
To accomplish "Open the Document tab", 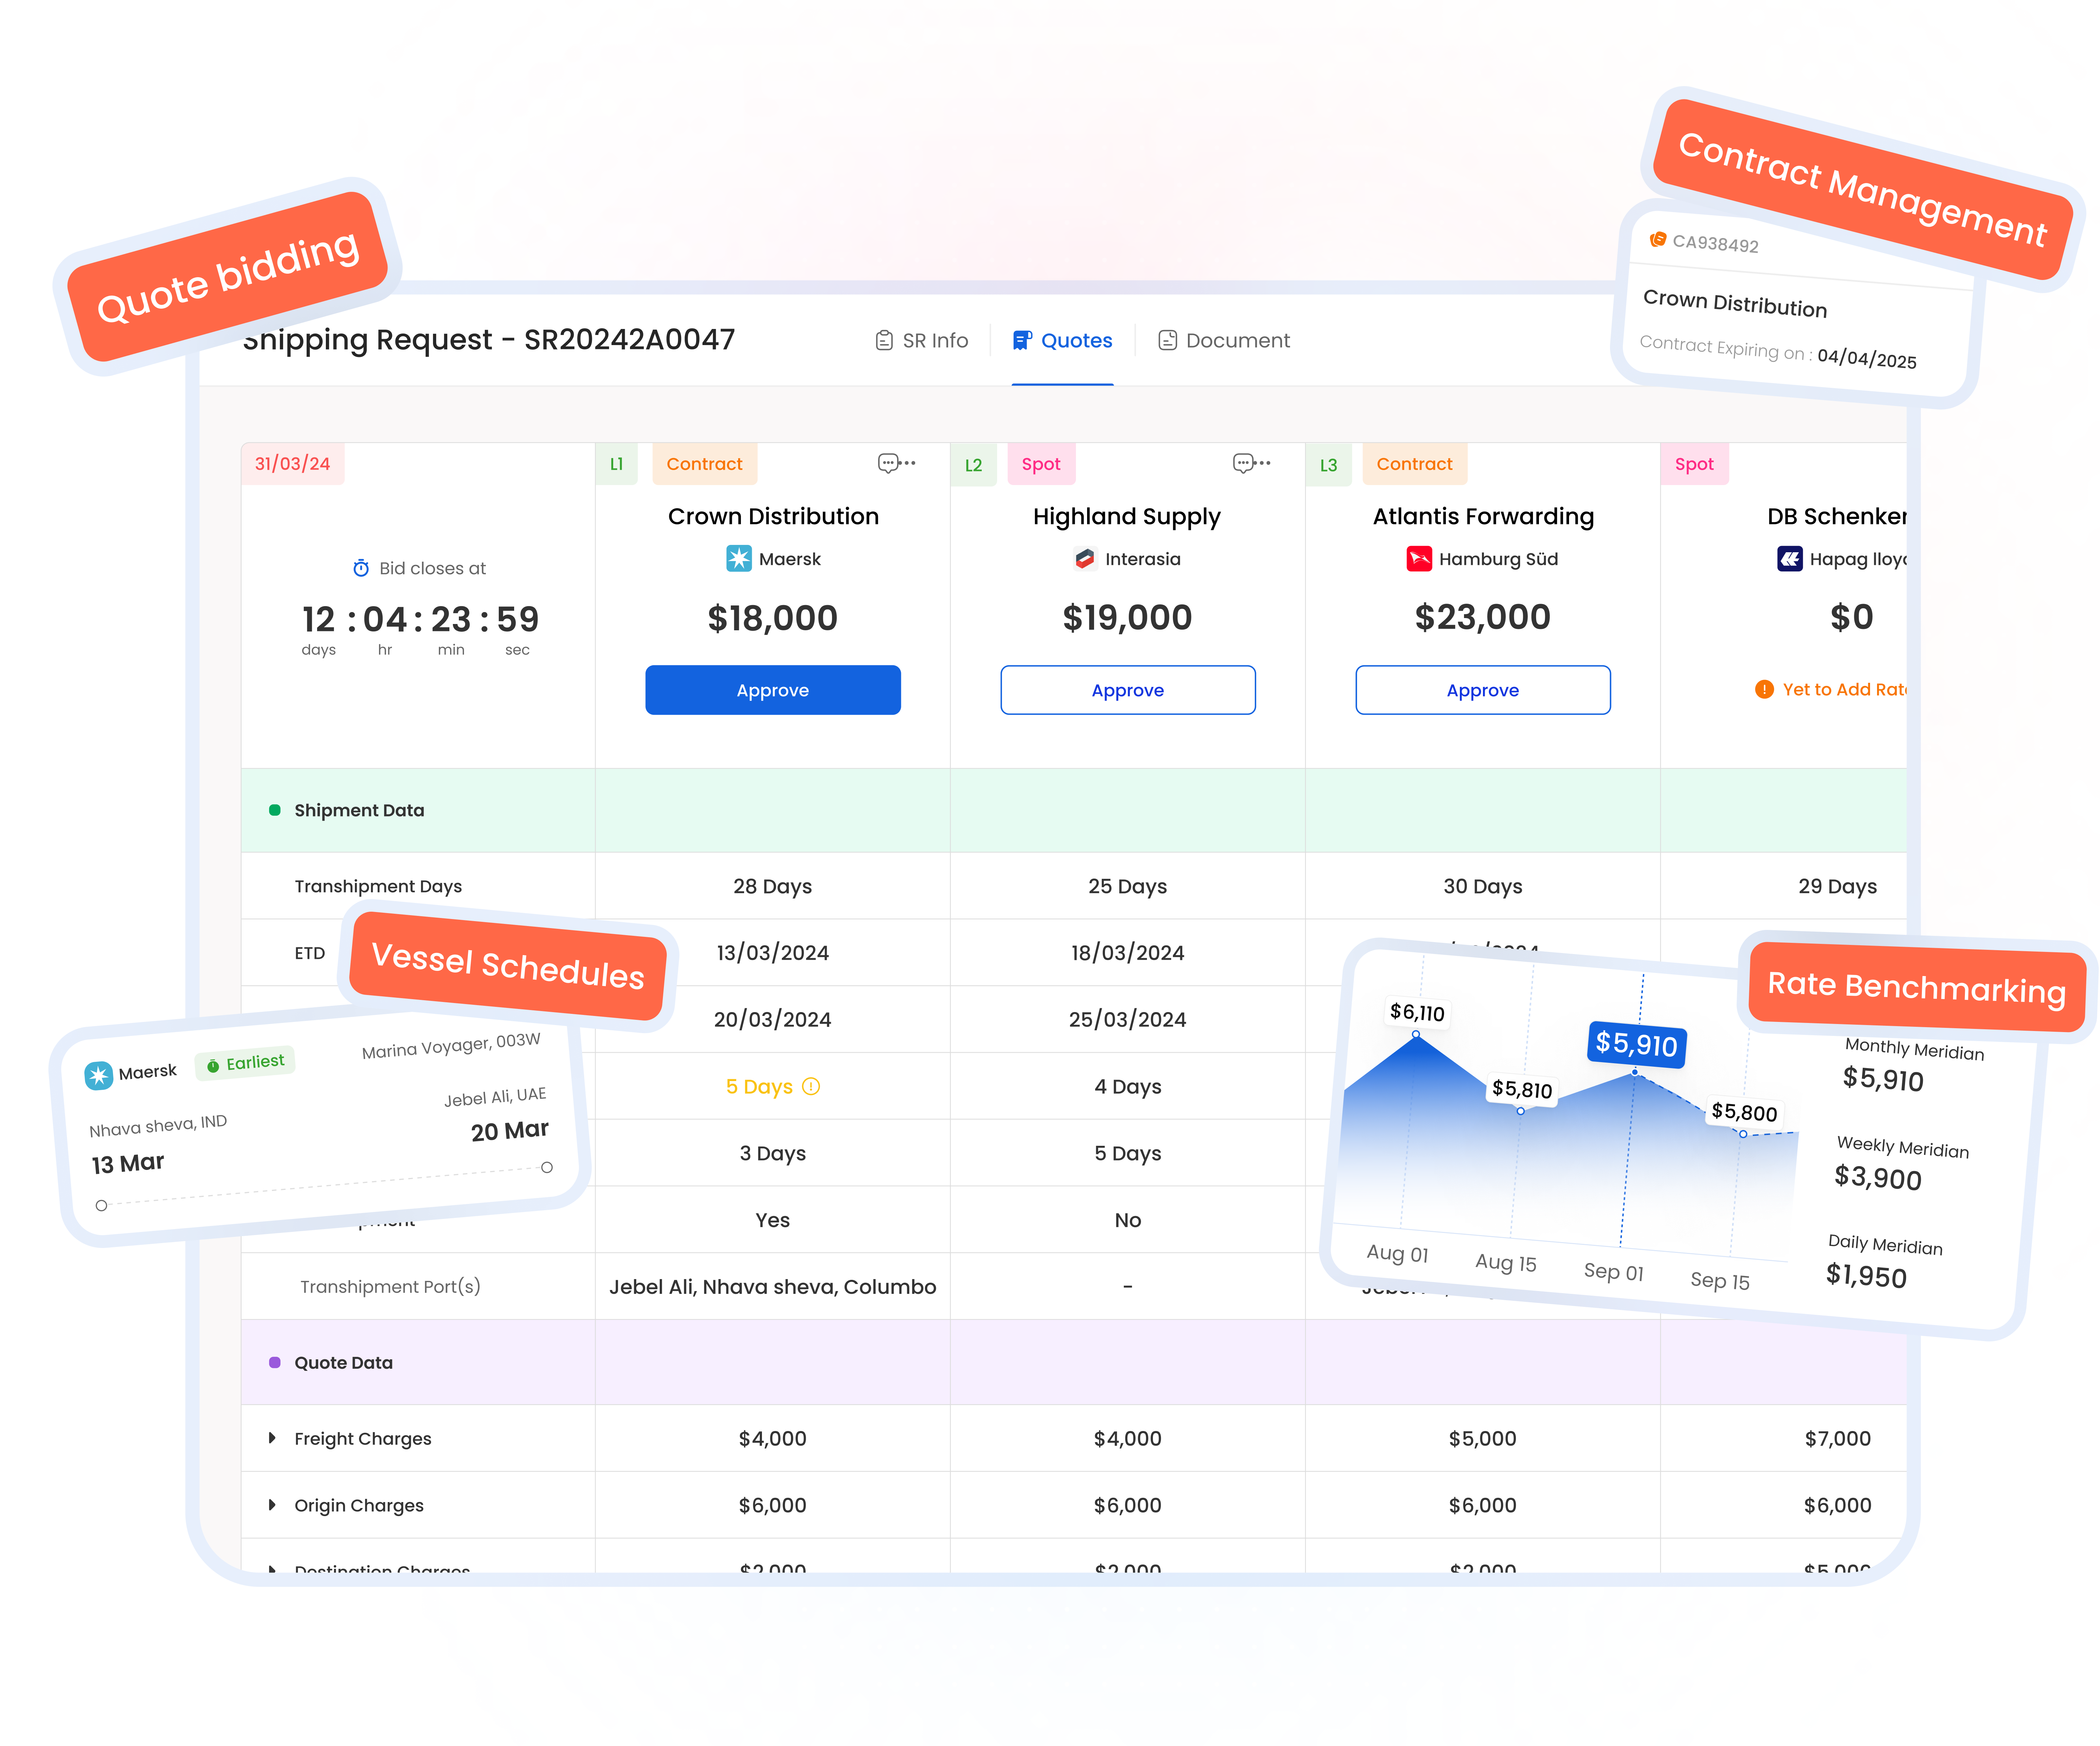I will [x=1224, y=341].
